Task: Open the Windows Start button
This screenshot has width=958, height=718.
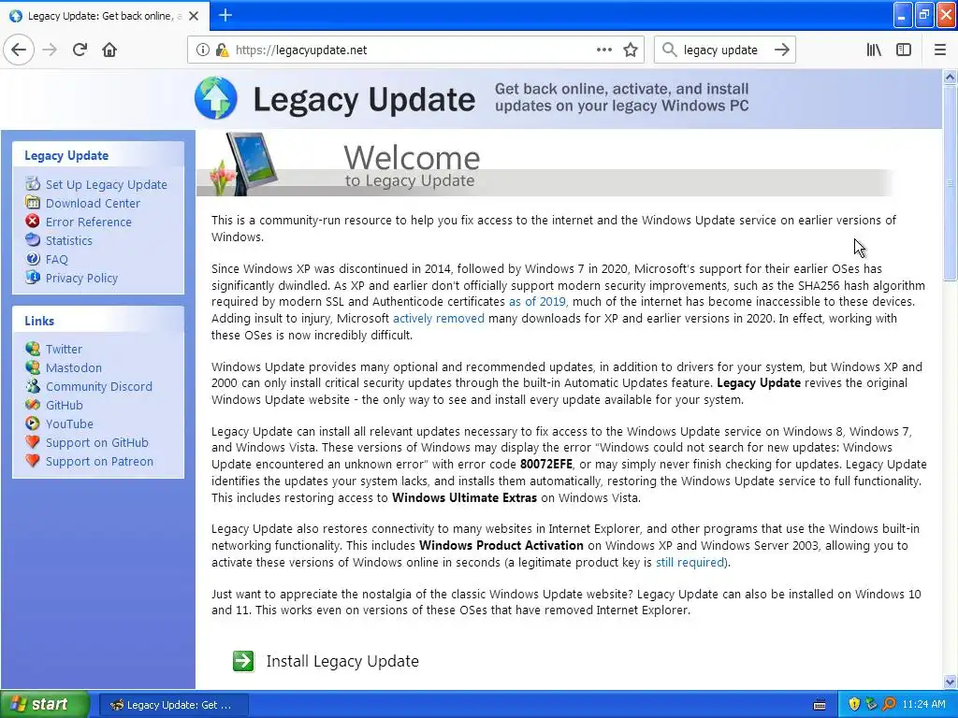Action: [44, 704]
